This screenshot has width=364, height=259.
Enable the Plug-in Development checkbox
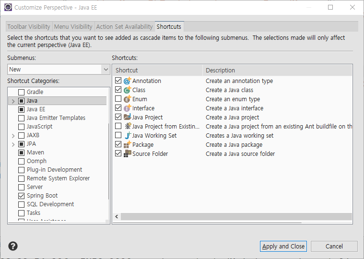pos(22,170)
